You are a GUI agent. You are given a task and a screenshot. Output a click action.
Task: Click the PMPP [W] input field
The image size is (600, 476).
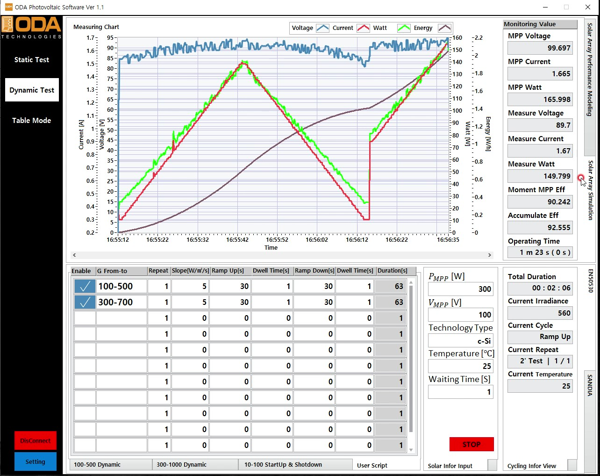[x=460, y=289]
